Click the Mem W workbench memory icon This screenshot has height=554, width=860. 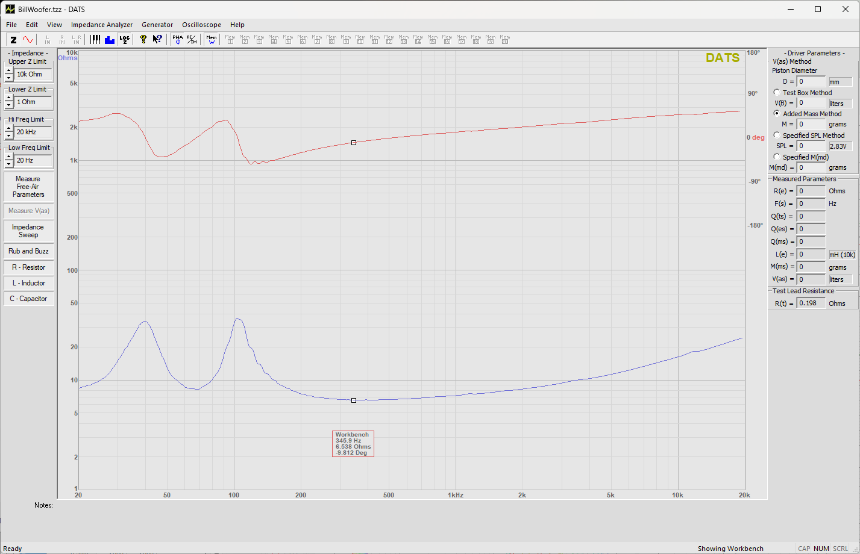(212, 40)
